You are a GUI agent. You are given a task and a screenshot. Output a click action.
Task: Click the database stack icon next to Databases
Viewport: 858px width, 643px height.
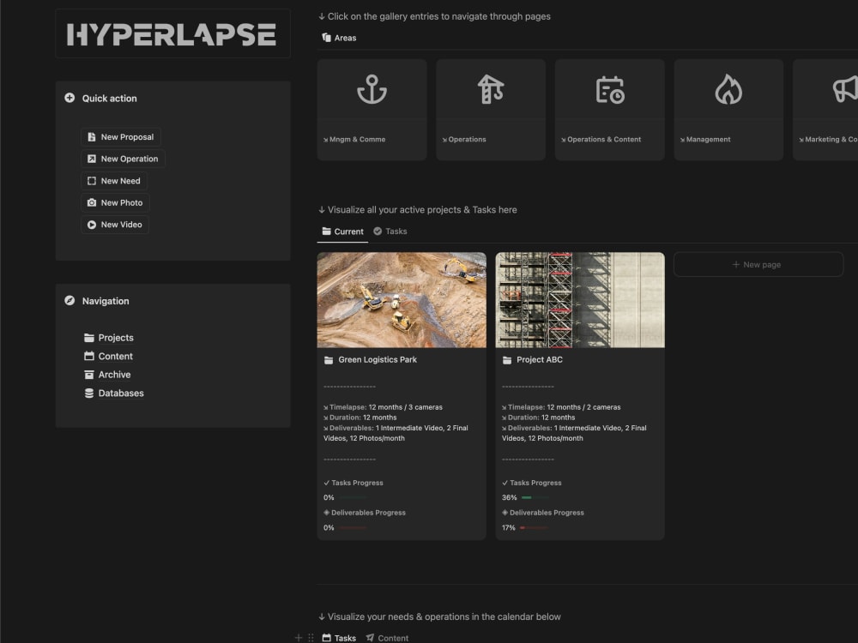point(89,394)
